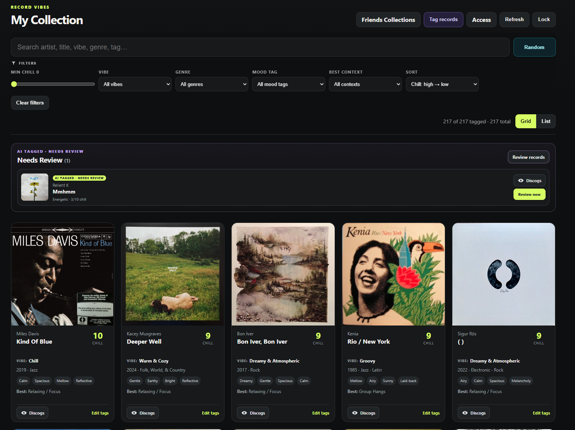Expand the Best Context dropdown
The width and height of the screenshot is (575, 430).
(x=365, y=84)
